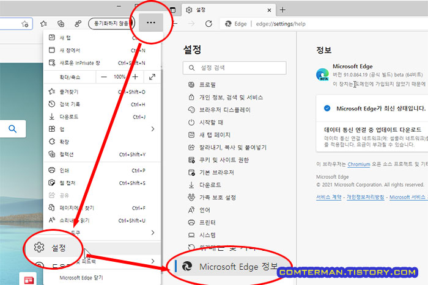Click zoom in plus in 확대/축소 row
Screen dimensions: 428x285
[x=135, y=77]
